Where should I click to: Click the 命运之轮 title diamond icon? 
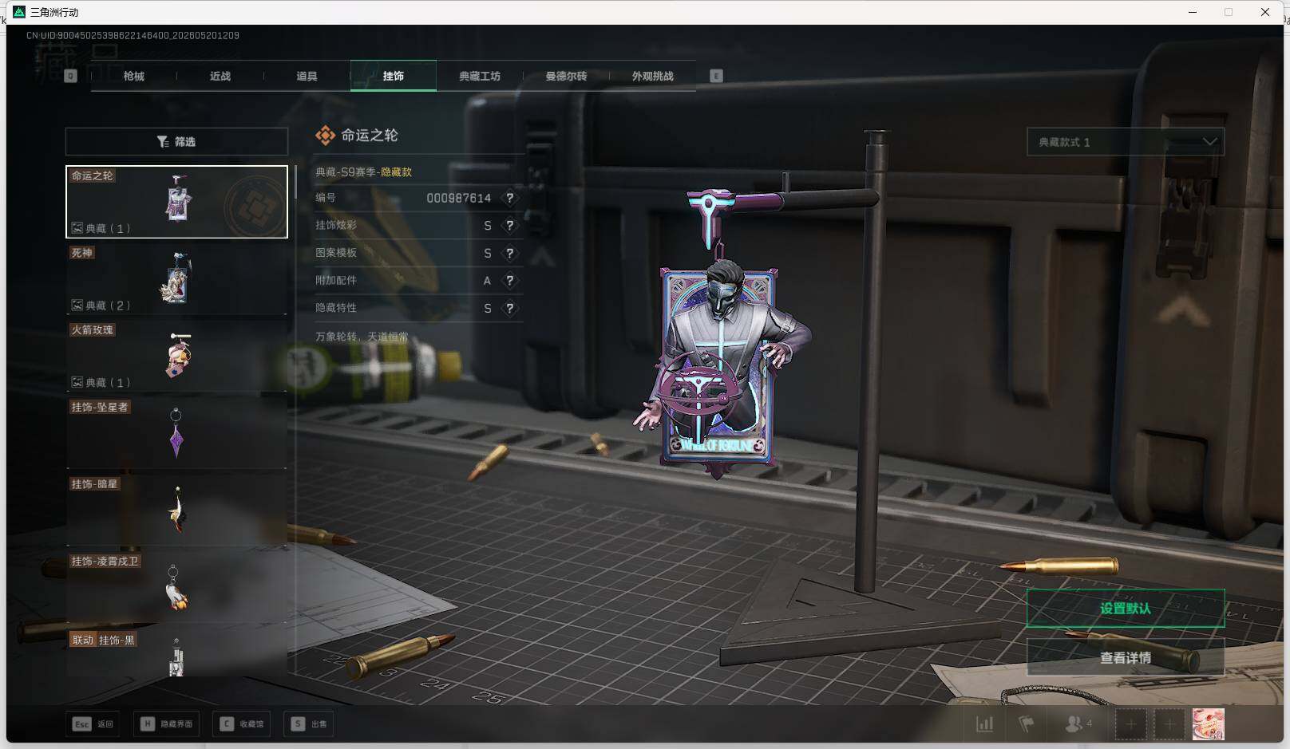[x=325, y=136]
